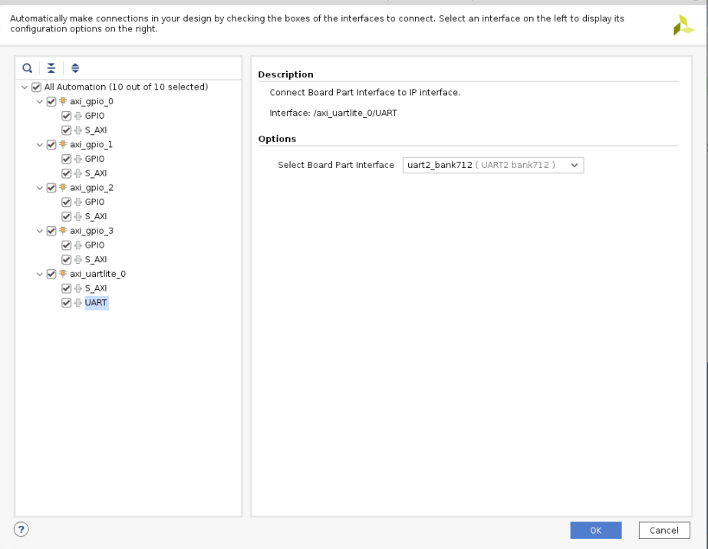Viewport: 708px width, 549px height.
Task: Click the axi_uartlite_0 IP block icon
Action: click(63, 274)
